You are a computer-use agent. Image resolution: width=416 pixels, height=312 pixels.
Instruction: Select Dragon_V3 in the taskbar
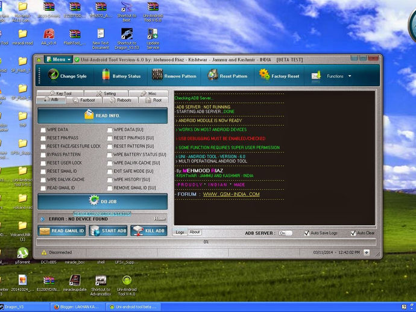tap(24, 307)
